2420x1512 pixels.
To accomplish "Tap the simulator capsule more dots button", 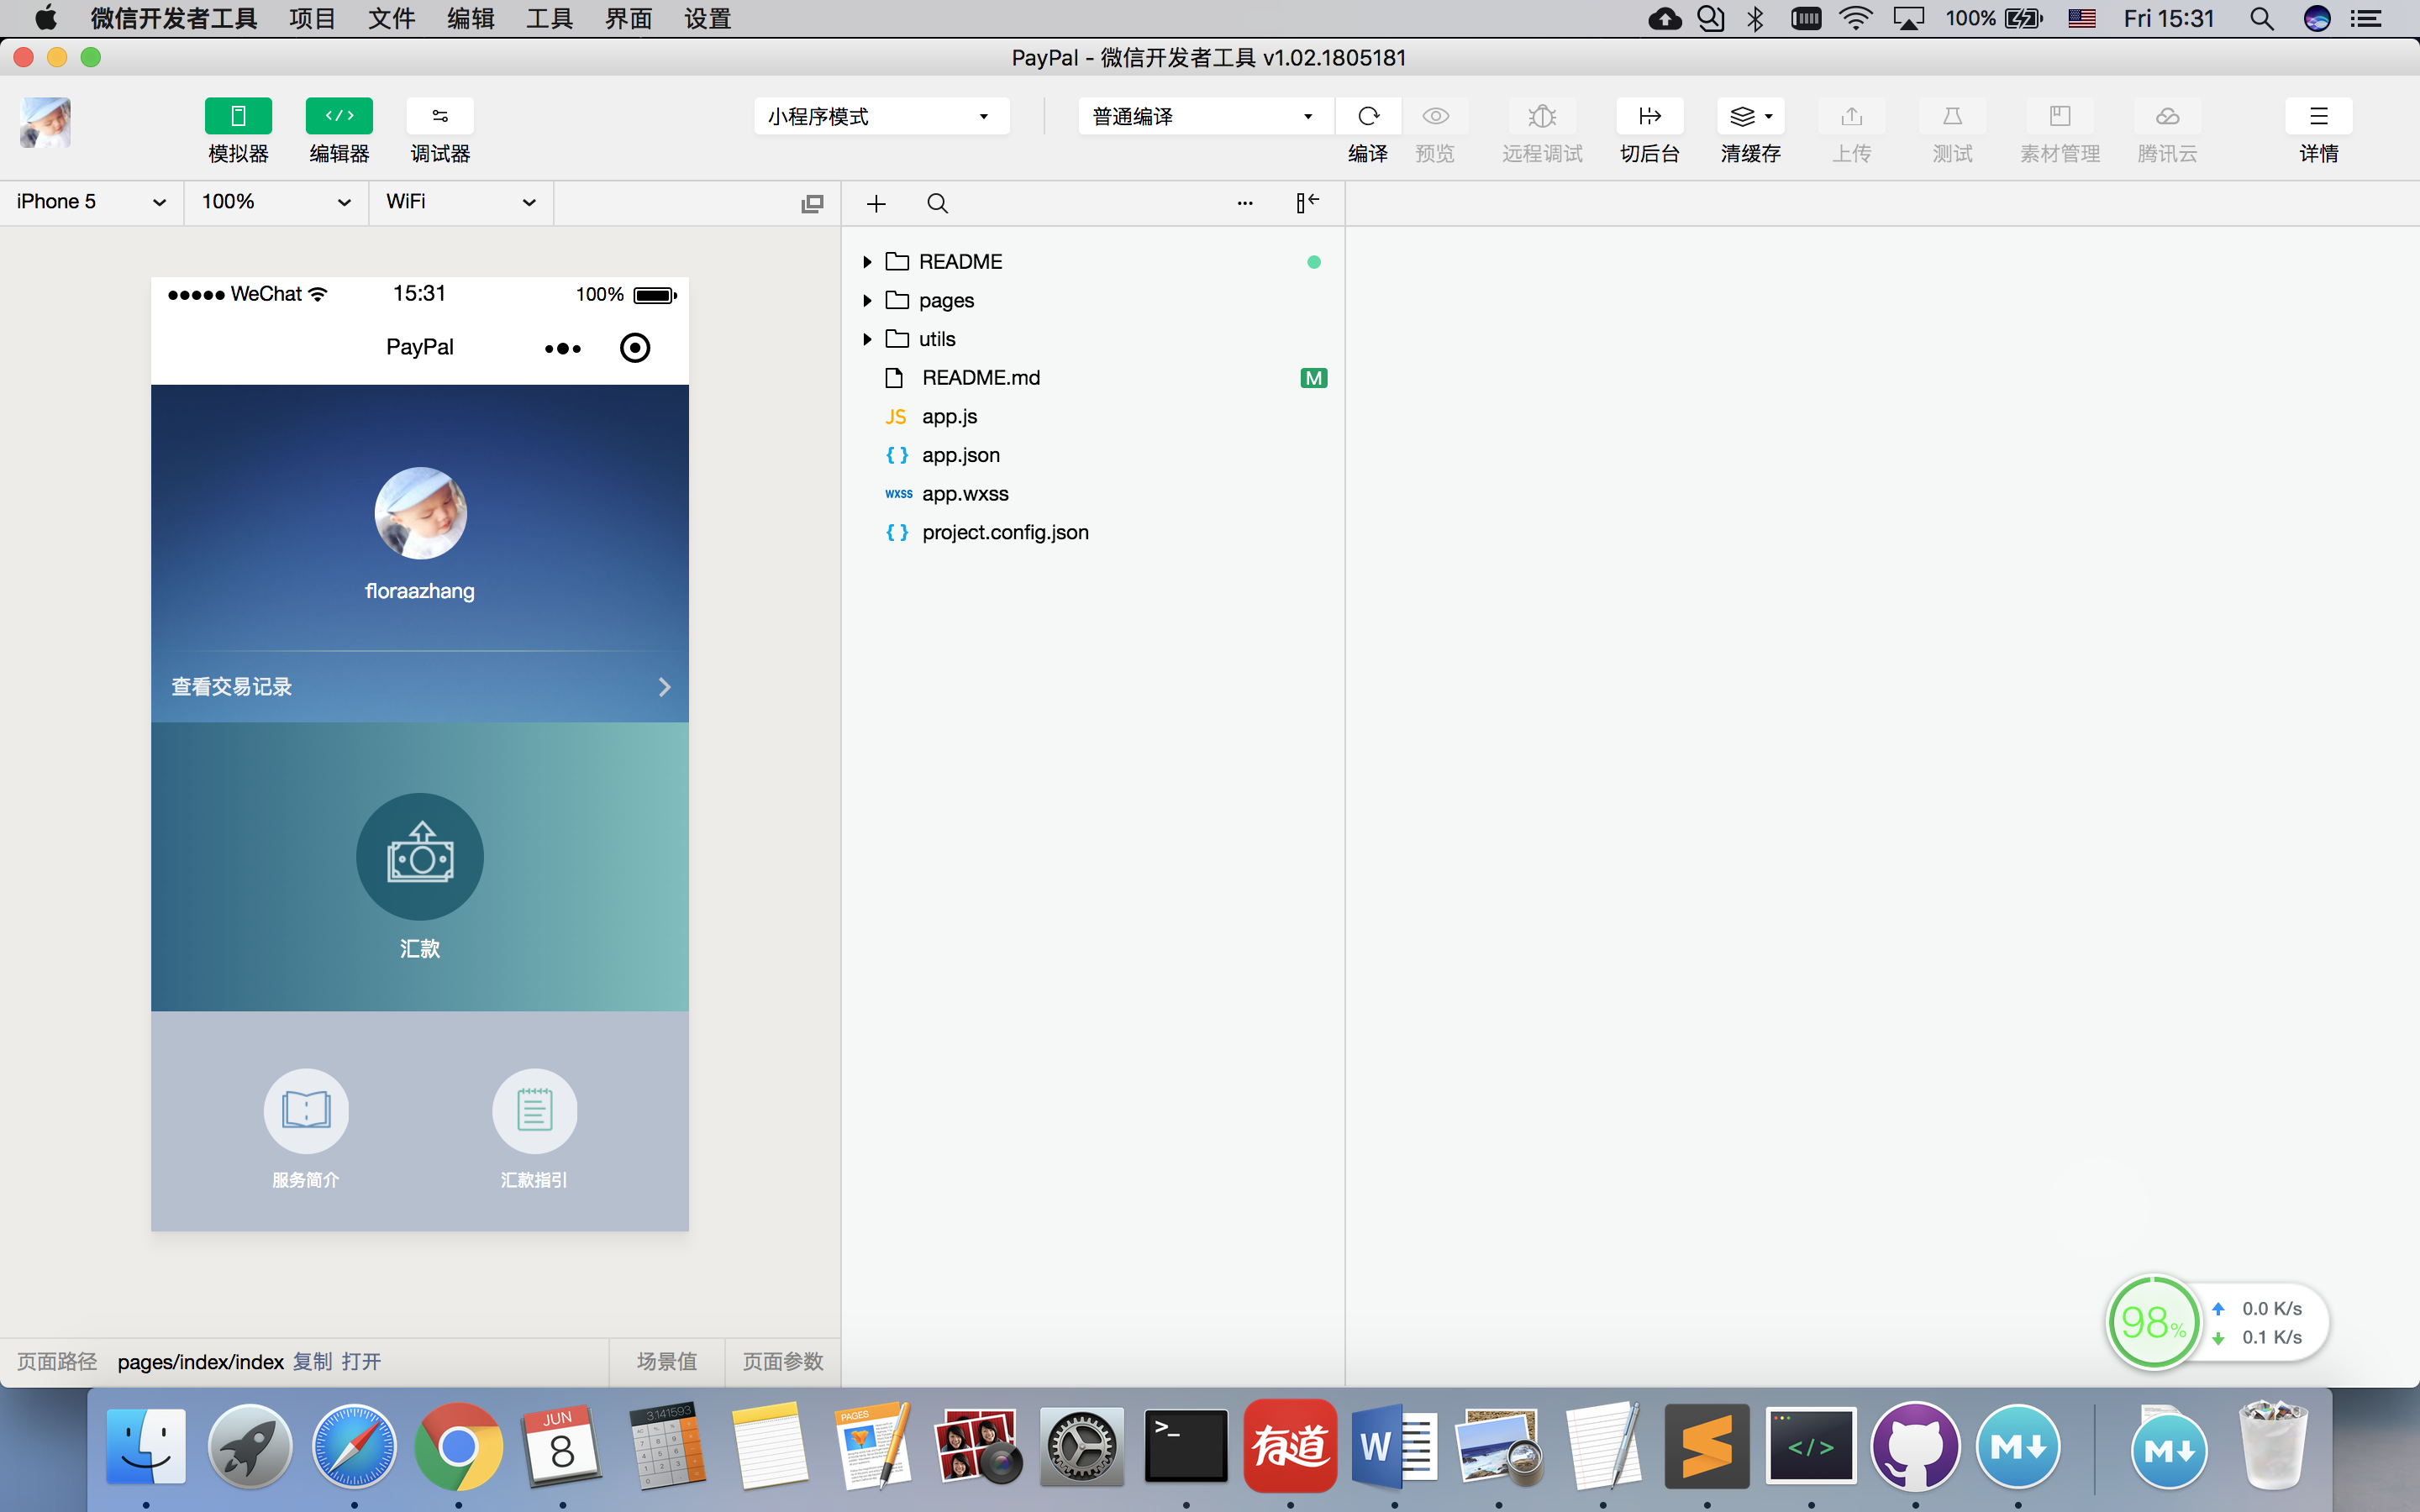I will pos(563,348).
